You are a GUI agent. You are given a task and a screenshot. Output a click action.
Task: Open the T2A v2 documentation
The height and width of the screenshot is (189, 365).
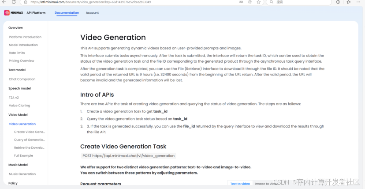pyautogui.click(x=14, y=98)
